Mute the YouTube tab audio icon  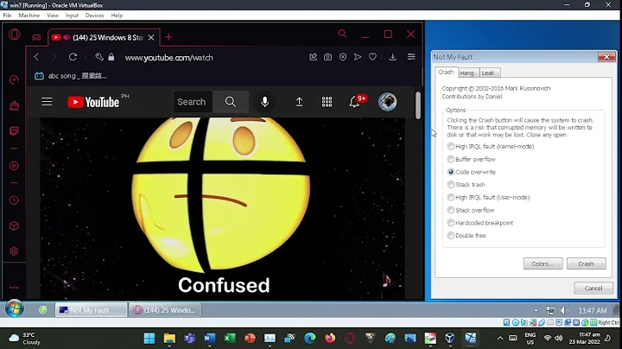point(67,37)
